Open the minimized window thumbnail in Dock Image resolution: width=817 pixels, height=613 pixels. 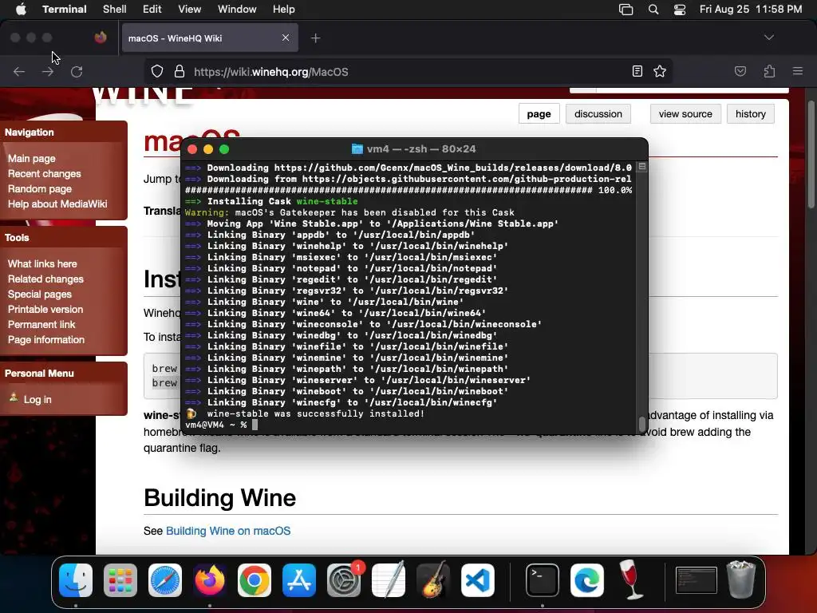696,580
